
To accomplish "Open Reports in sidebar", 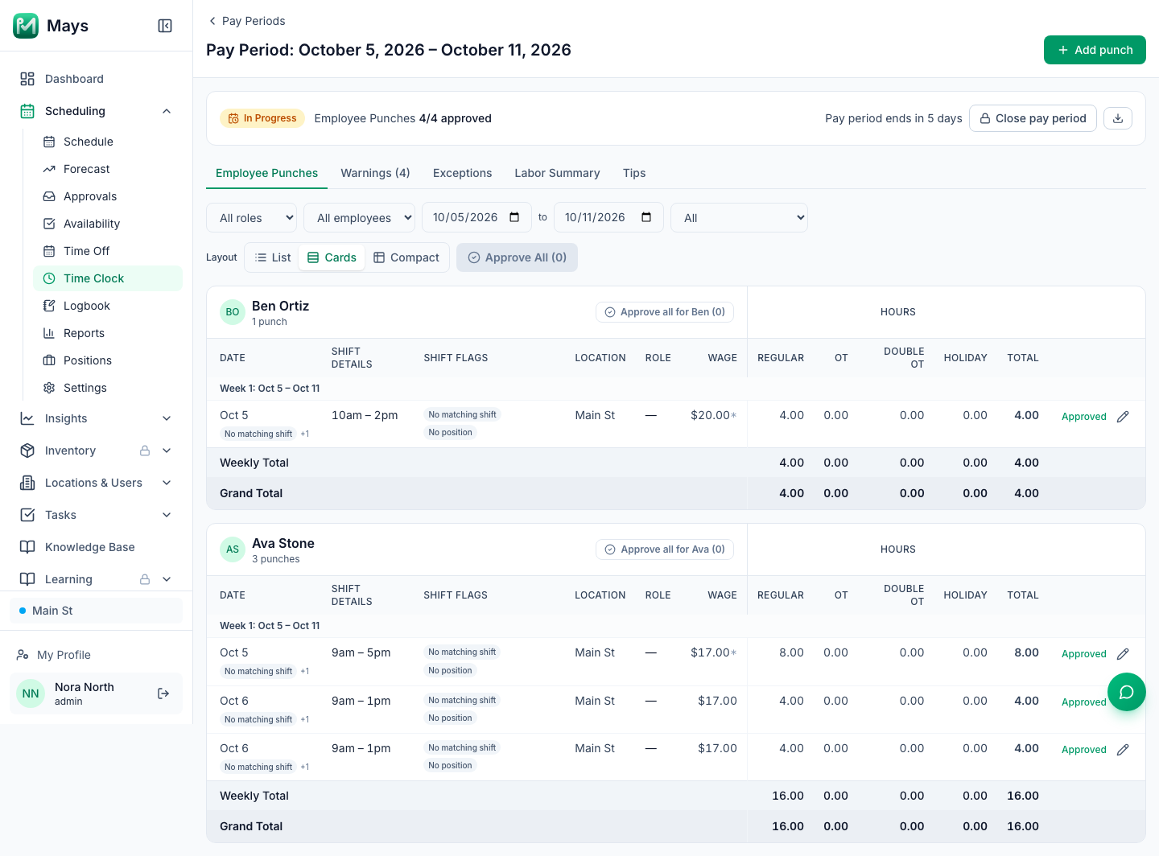I will pyautogui.click(x=108, y=333).
